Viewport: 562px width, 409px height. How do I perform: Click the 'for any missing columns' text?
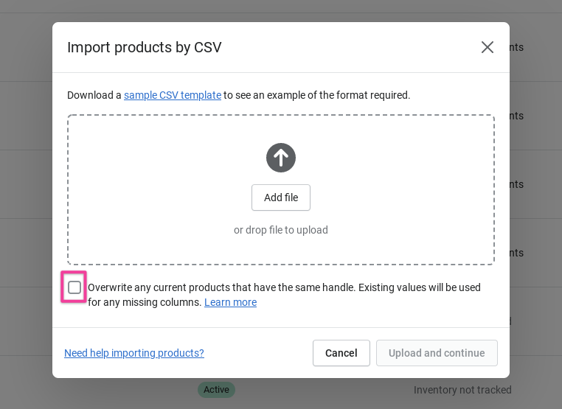(x=145, y=302)
